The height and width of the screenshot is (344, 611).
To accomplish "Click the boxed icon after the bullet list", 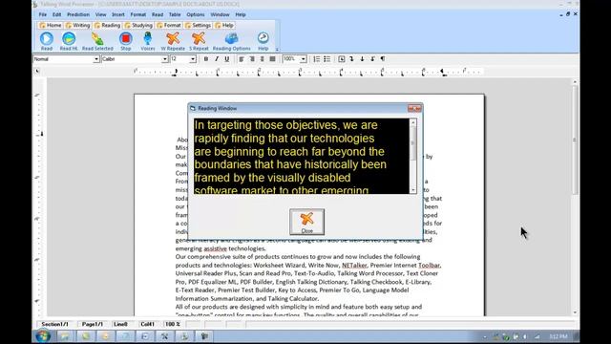I will 342,59.
